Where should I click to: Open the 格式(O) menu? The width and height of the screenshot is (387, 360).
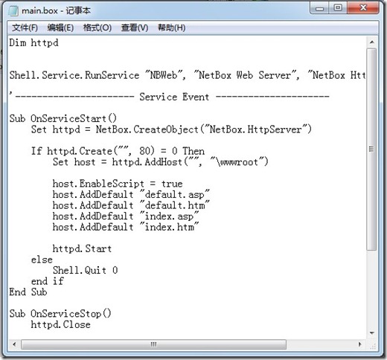click(x=97, y=28)
